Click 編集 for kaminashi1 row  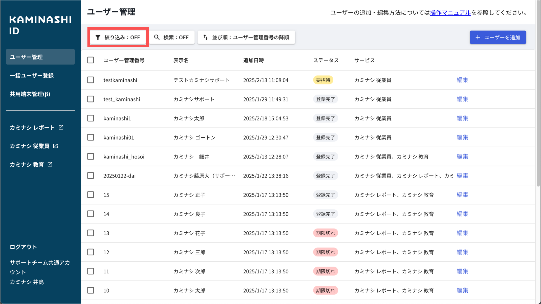[x=462, y=118]
